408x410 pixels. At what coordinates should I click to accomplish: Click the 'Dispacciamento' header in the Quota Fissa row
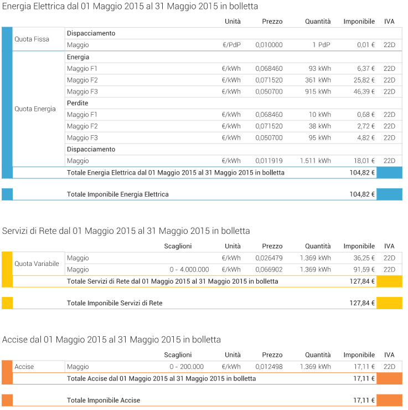click(91, 33)
